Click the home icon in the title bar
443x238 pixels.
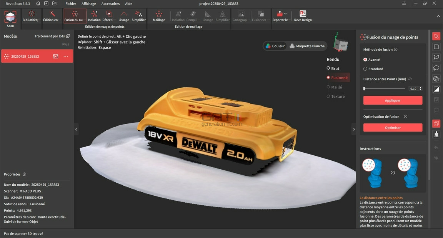point(38,3)
